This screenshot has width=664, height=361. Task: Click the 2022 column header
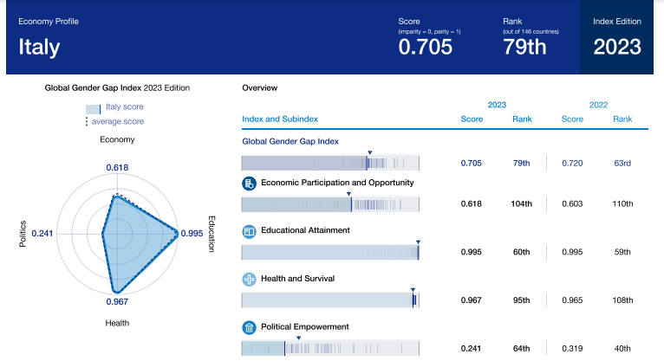point(597,104)
